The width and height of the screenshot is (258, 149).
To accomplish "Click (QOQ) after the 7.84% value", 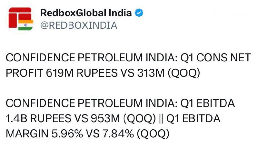I will 153,134.
